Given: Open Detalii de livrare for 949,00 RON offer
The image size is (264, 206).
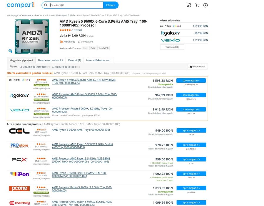Looking at the screenshot, I should pyautogui.click(x=161, y=134).
